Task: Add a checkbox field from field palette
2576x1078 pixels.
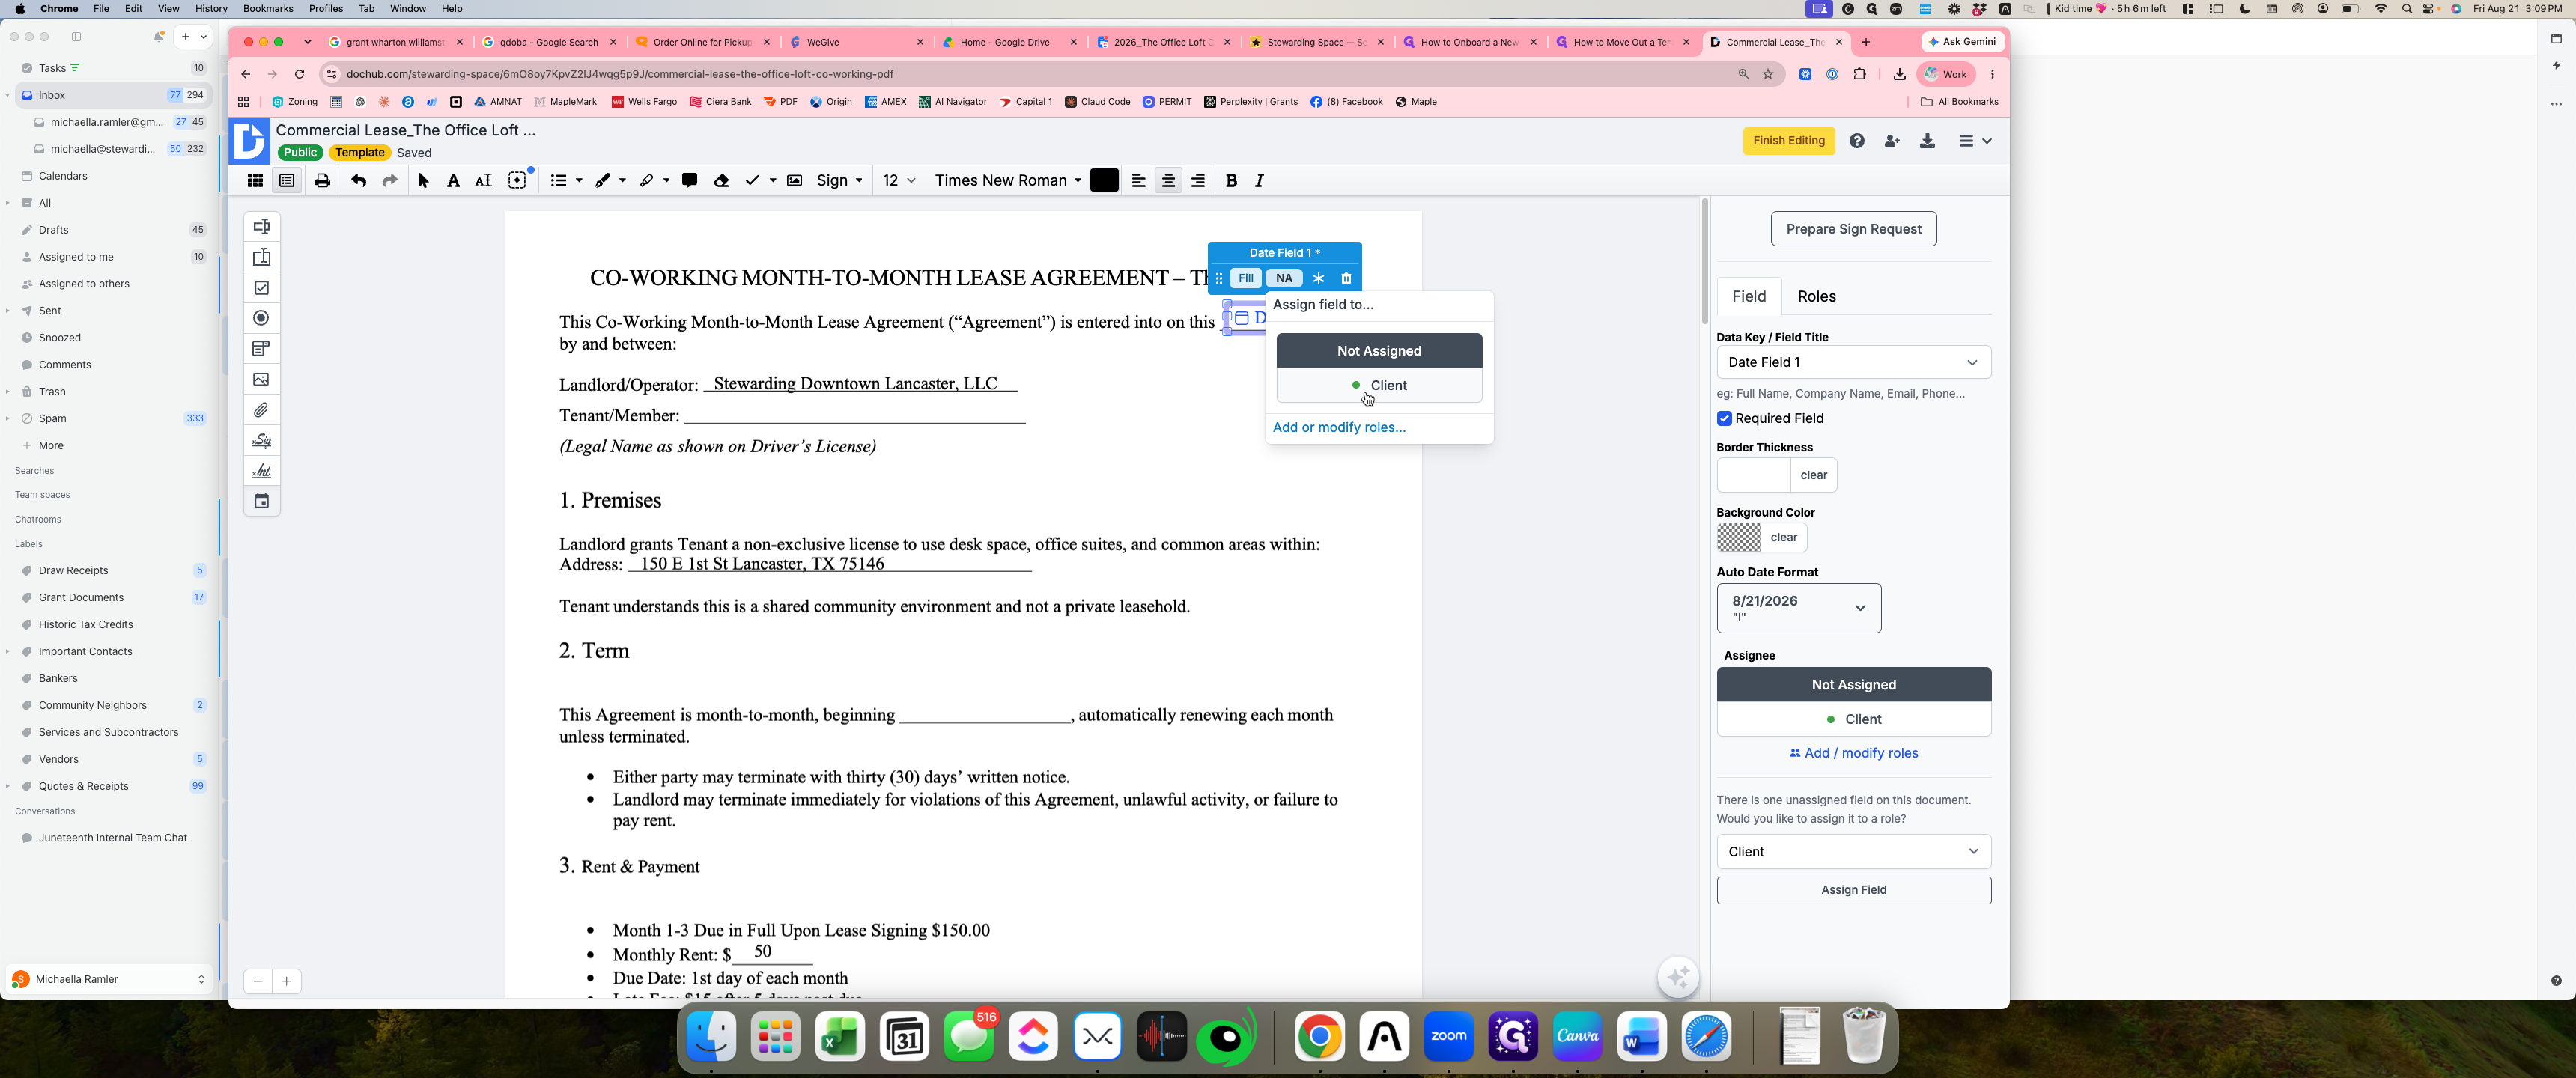Action: [261, 288]
